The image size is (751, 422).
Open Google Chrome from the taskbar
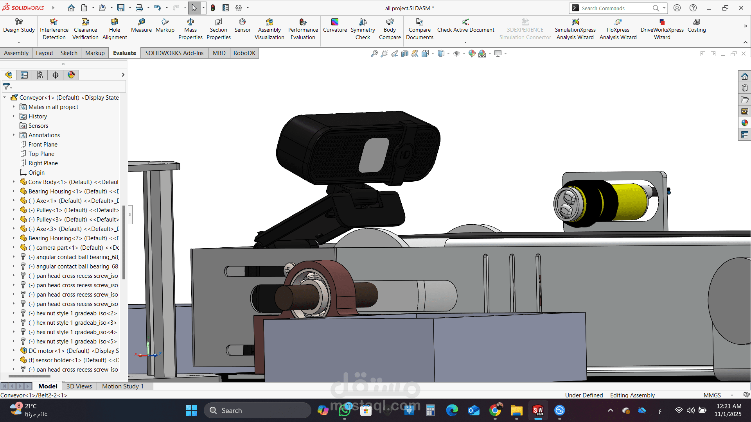495,410
